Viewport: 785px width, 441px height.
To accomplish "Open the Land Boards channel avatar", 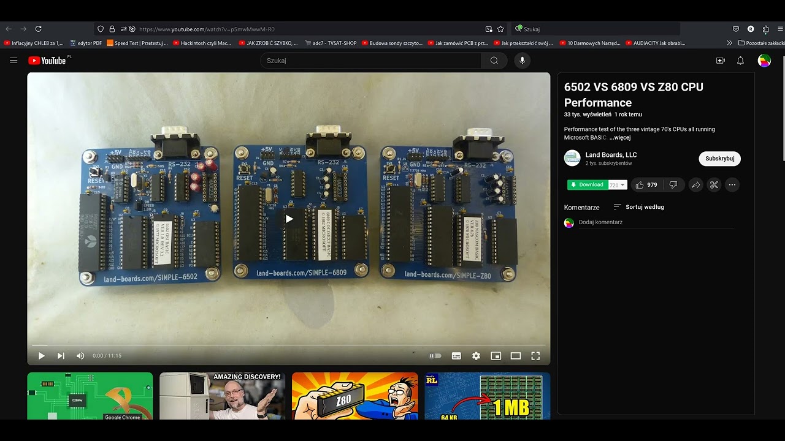I will [572, 158].
